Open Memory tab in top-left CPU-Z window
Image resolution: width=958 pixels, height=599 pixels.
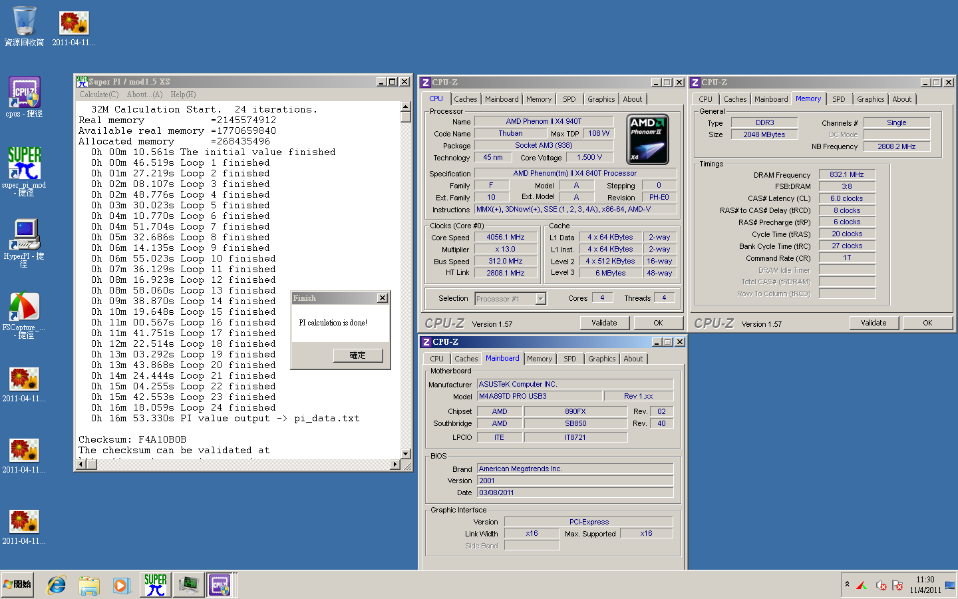pyautogui.click(x=539, y=99)
